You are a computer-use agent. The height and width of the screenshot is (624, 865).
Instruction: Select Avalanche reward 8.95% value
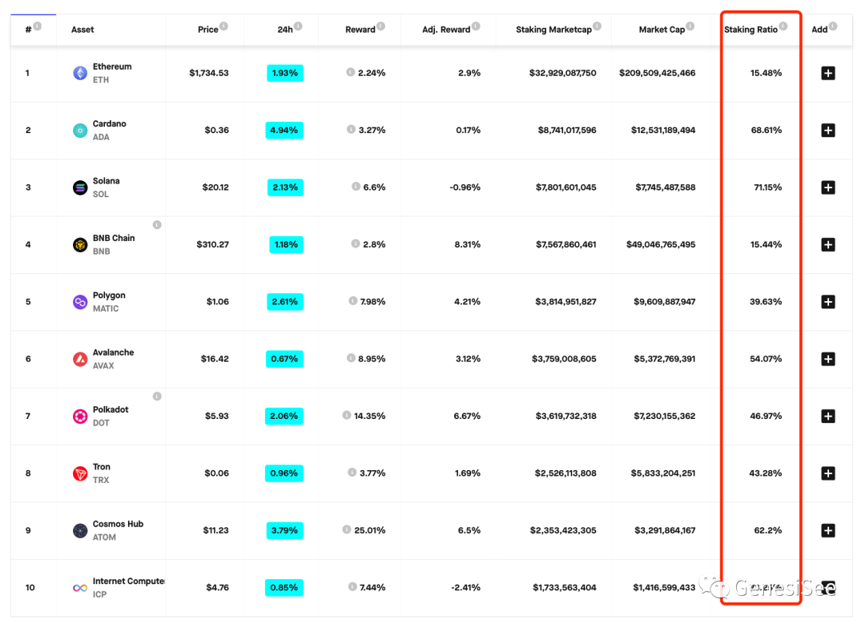[x=372, y=359]
